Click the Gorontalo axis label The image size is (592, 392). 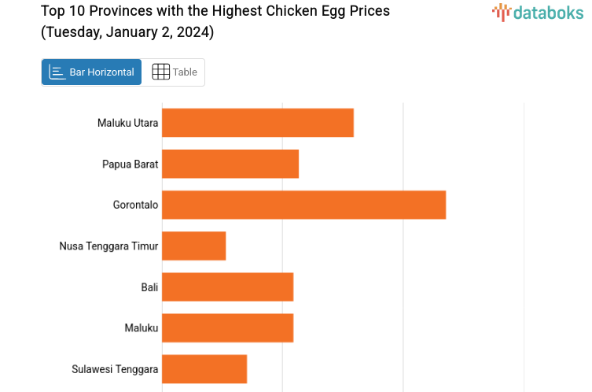[135, 205]
